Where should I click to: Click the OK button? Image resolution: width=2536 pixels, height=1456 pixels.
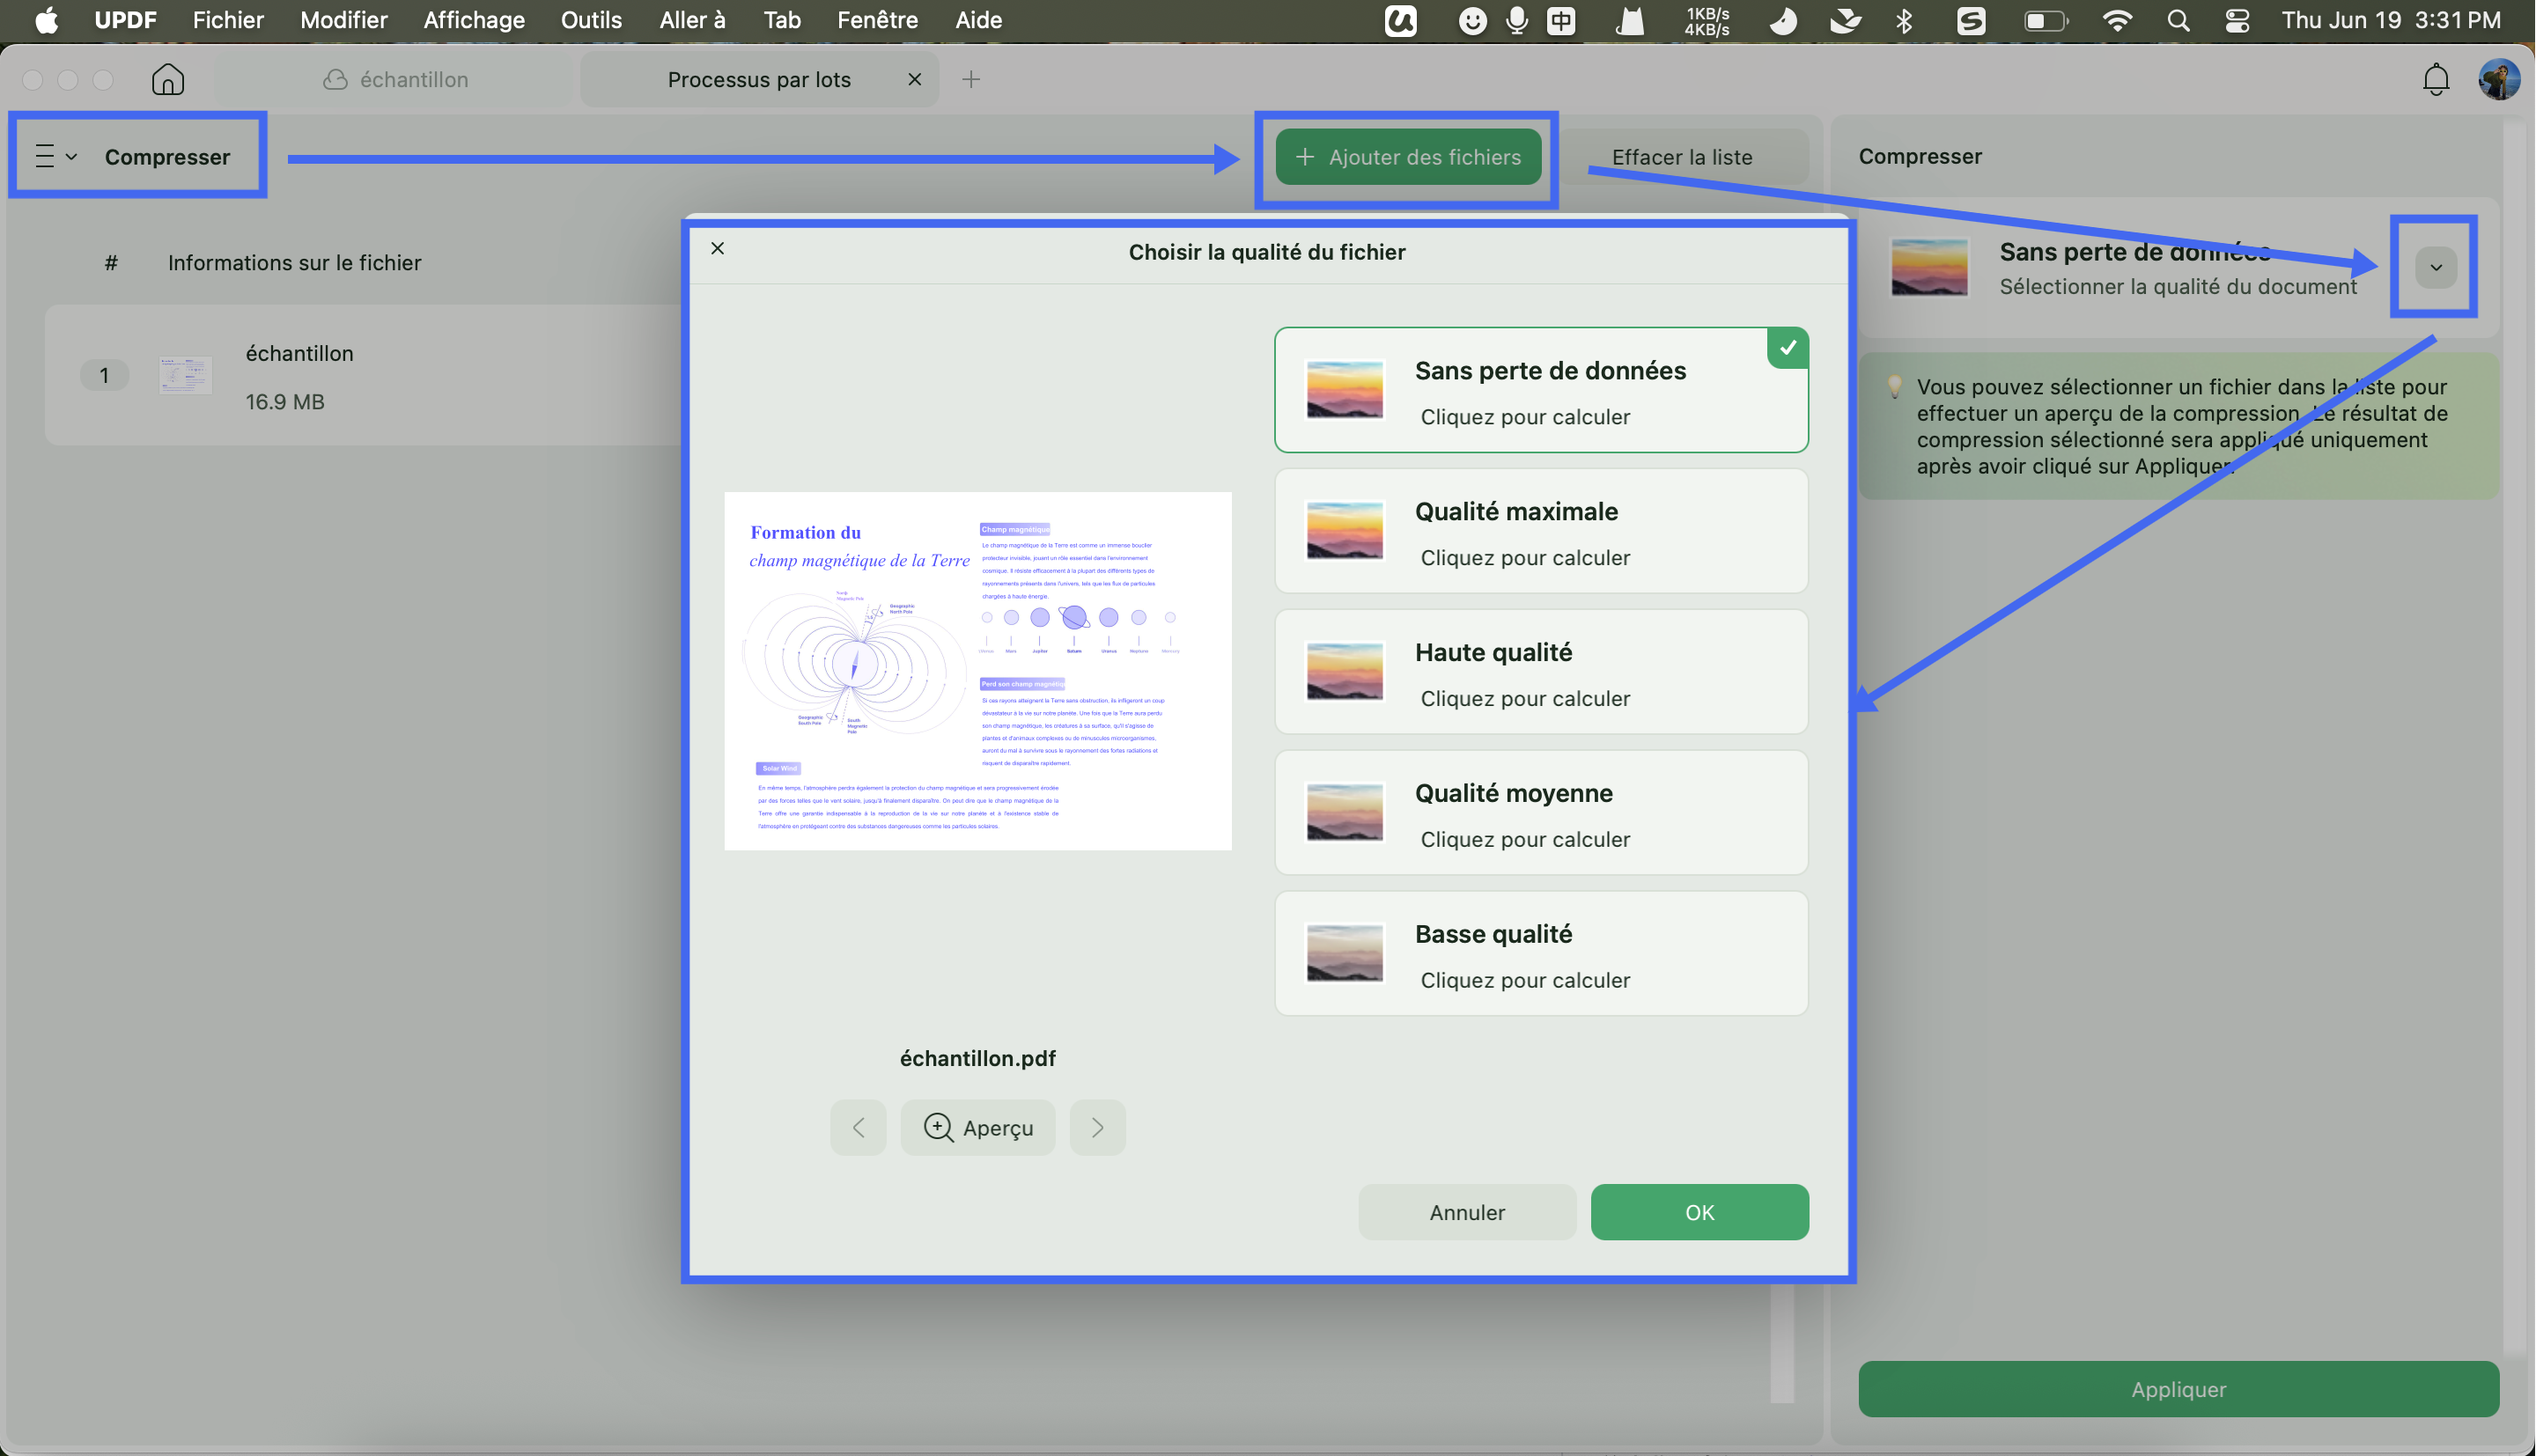click(1699, 1212)
